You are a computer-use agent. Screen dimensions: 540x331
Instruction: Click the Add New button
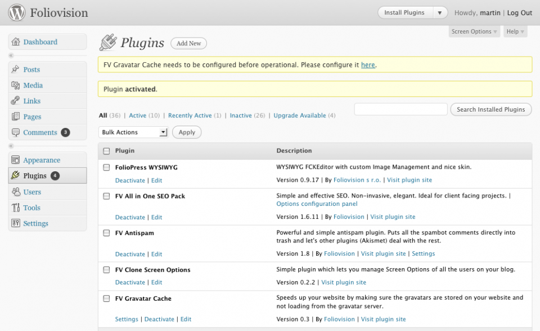point(189,43)
